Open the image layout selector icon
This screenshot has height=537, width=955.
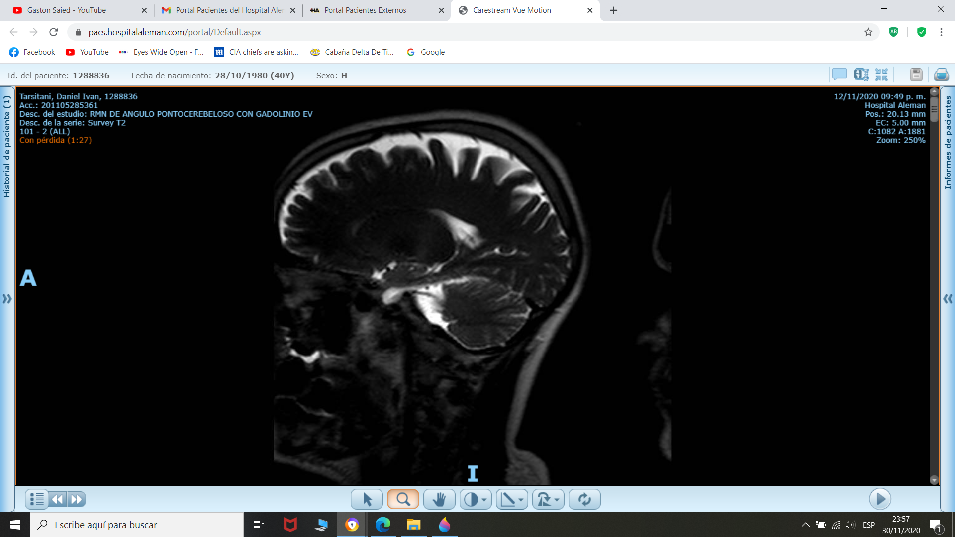[x=861, y=75]
